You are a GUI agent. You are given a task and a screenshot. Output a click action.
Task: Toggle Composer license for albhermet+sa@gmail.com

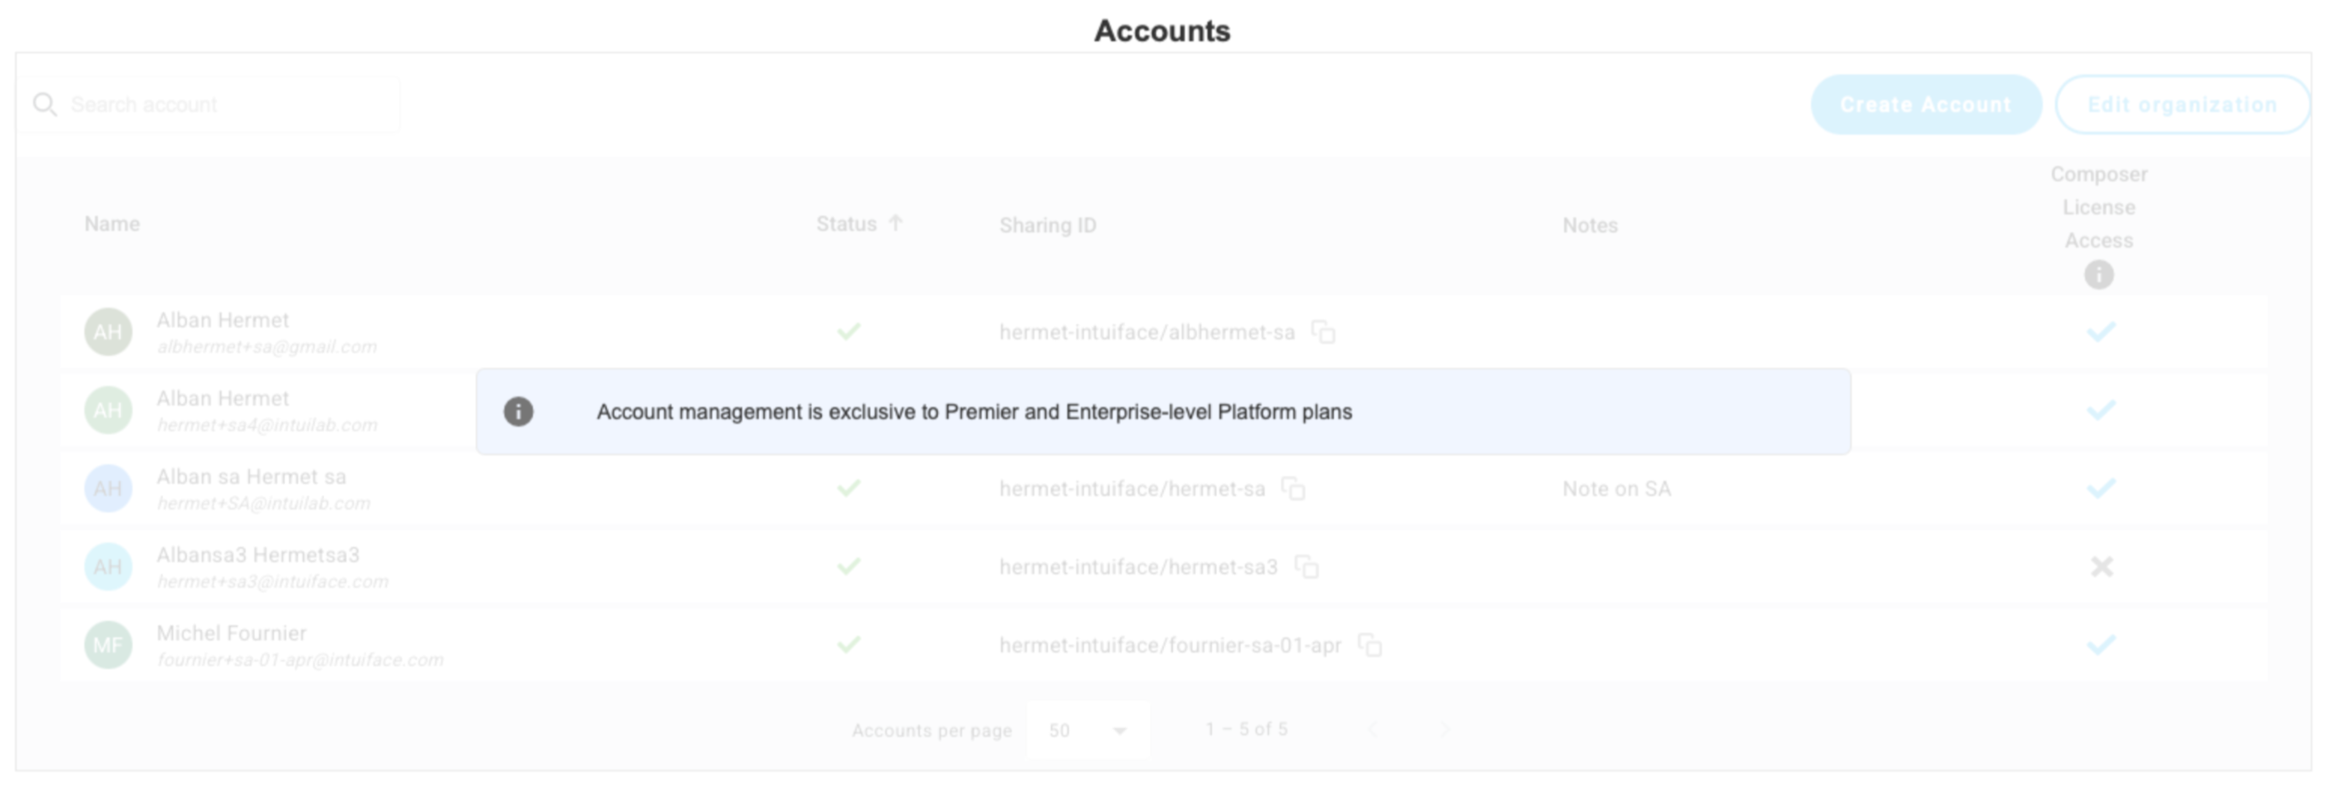point(2101,332)
